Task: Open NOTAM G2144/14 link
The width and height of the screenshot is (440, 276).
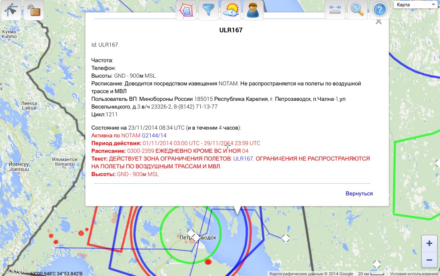Action: pyautogui.click(x=154, y=135)
